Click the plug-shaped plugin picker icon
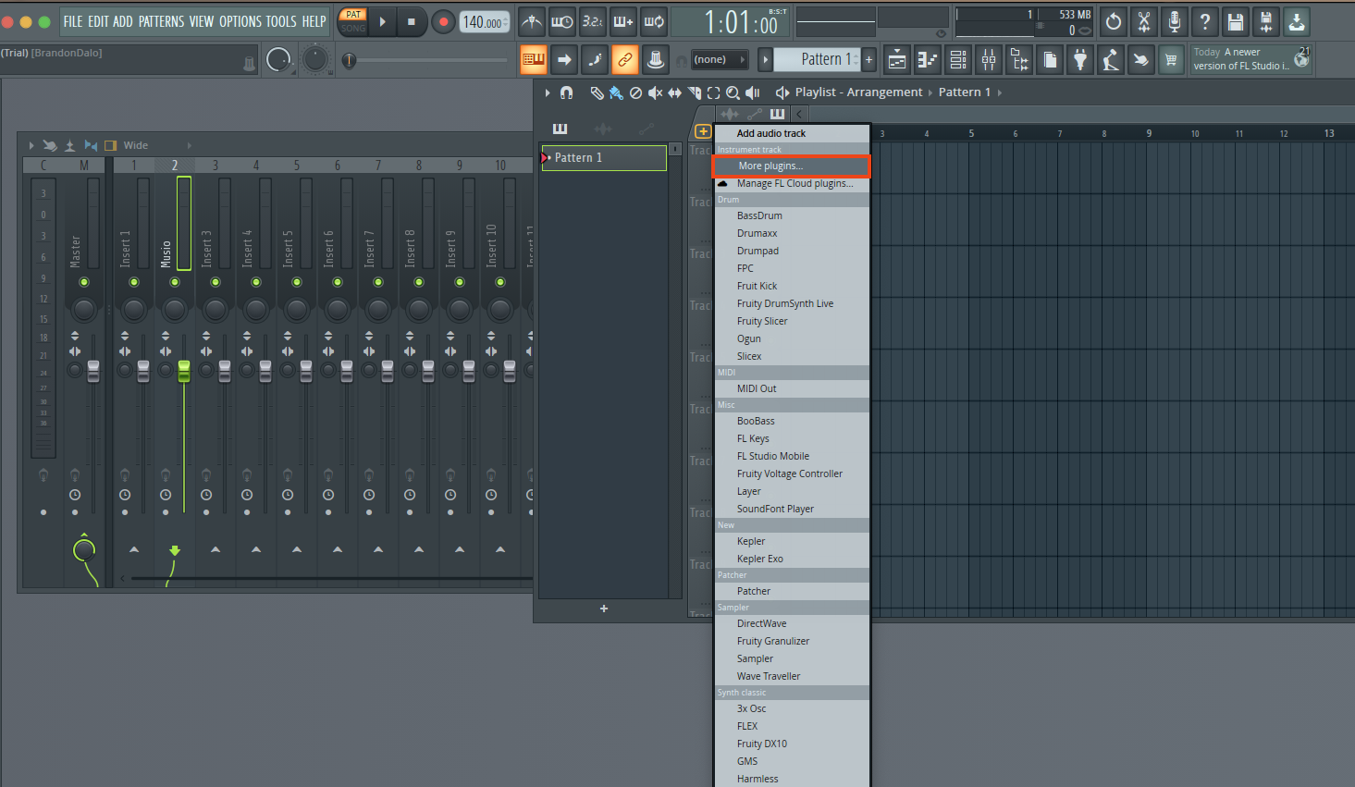This screenshot has height=787, width=1355. tap(1080, 60)
